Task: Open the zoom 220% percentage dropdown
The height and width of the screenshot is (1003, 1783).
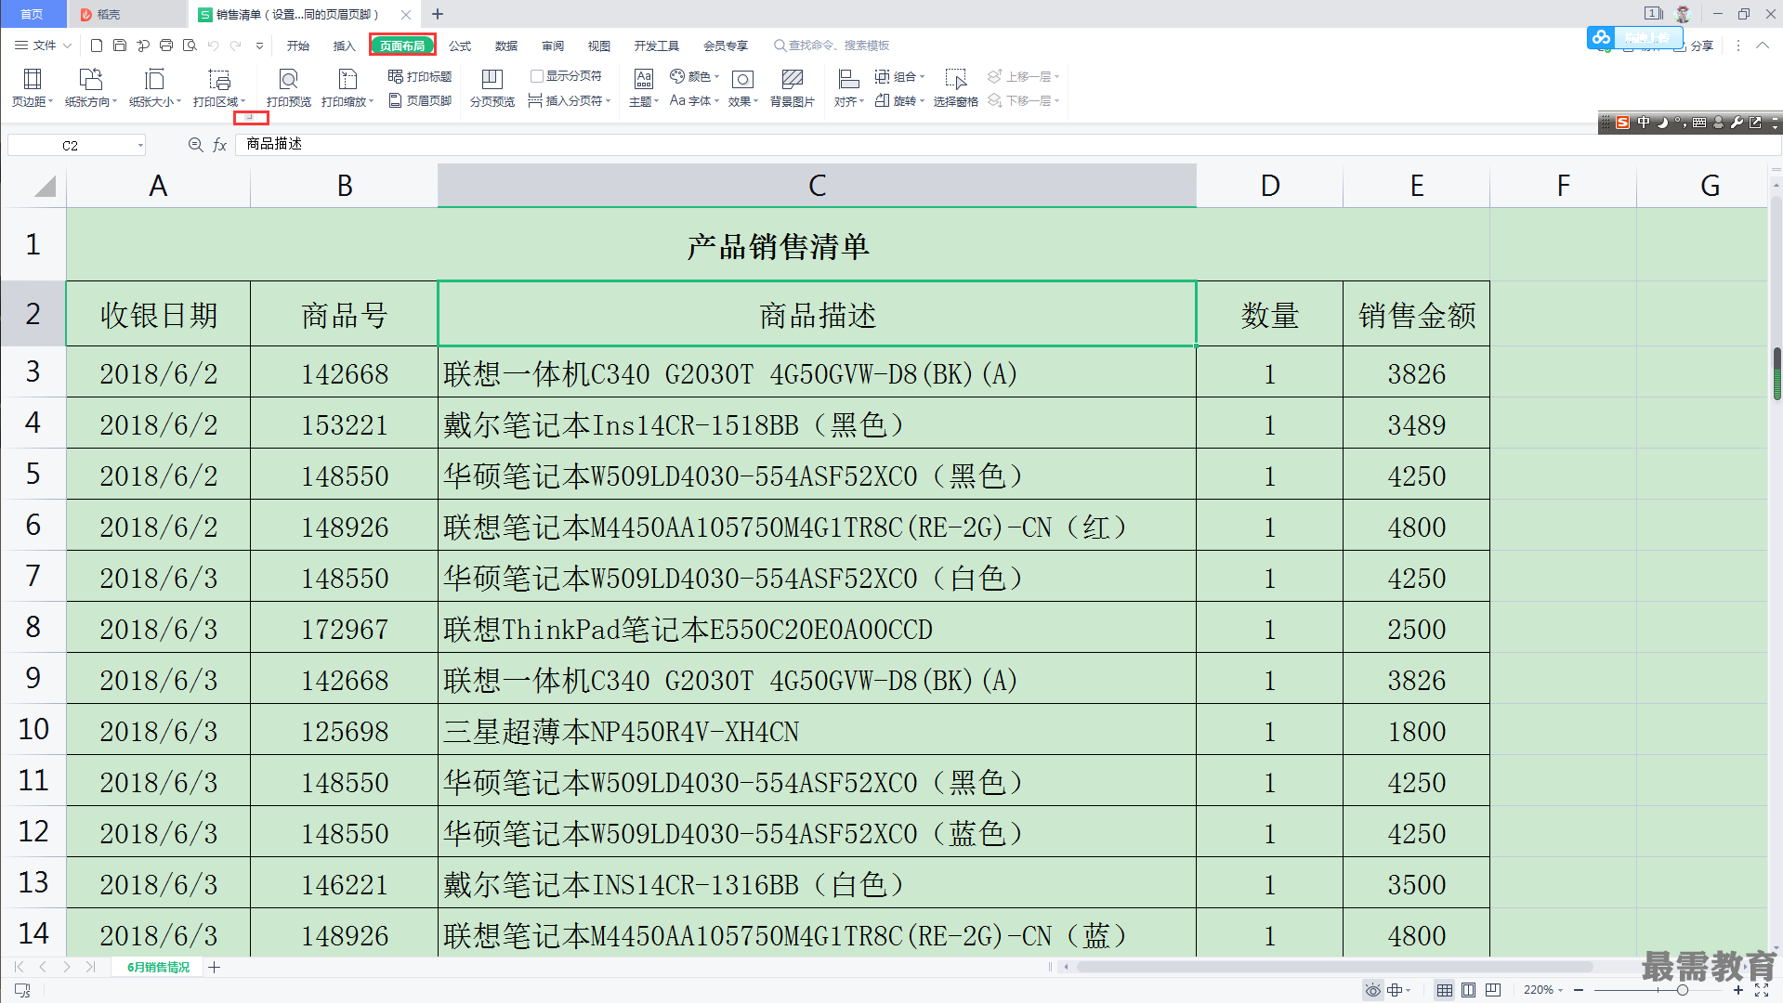Action: (1543, 990)
